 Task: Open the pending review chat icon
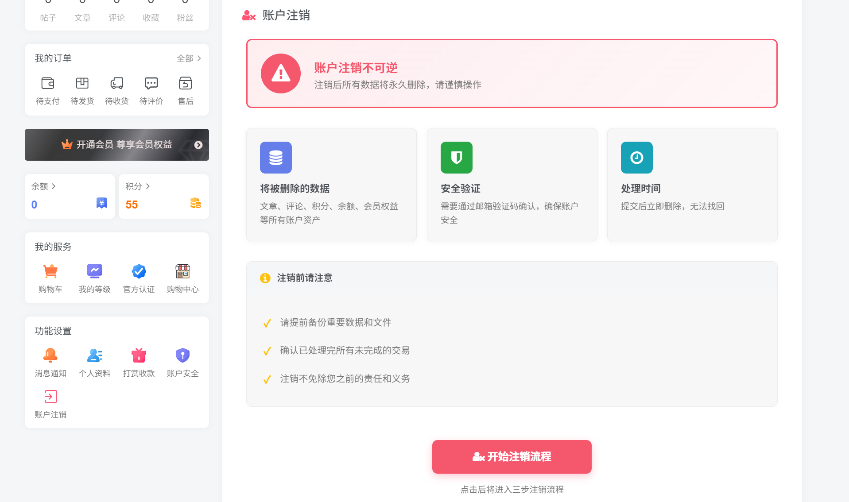point(151,84)
